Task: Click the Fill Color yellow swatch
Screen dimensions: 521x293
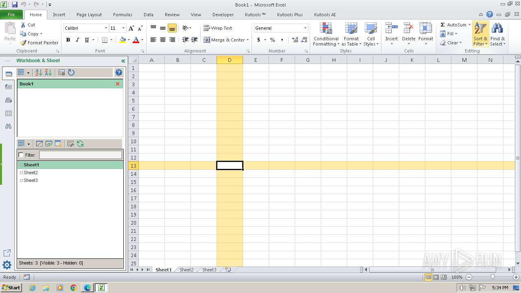Action: pos(123,40)
